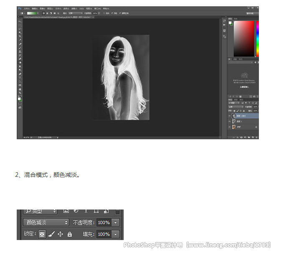Click lock transparent pixels icon in enlarged panel
Screen dimensions: 294x253
click(x=42, y=234)
